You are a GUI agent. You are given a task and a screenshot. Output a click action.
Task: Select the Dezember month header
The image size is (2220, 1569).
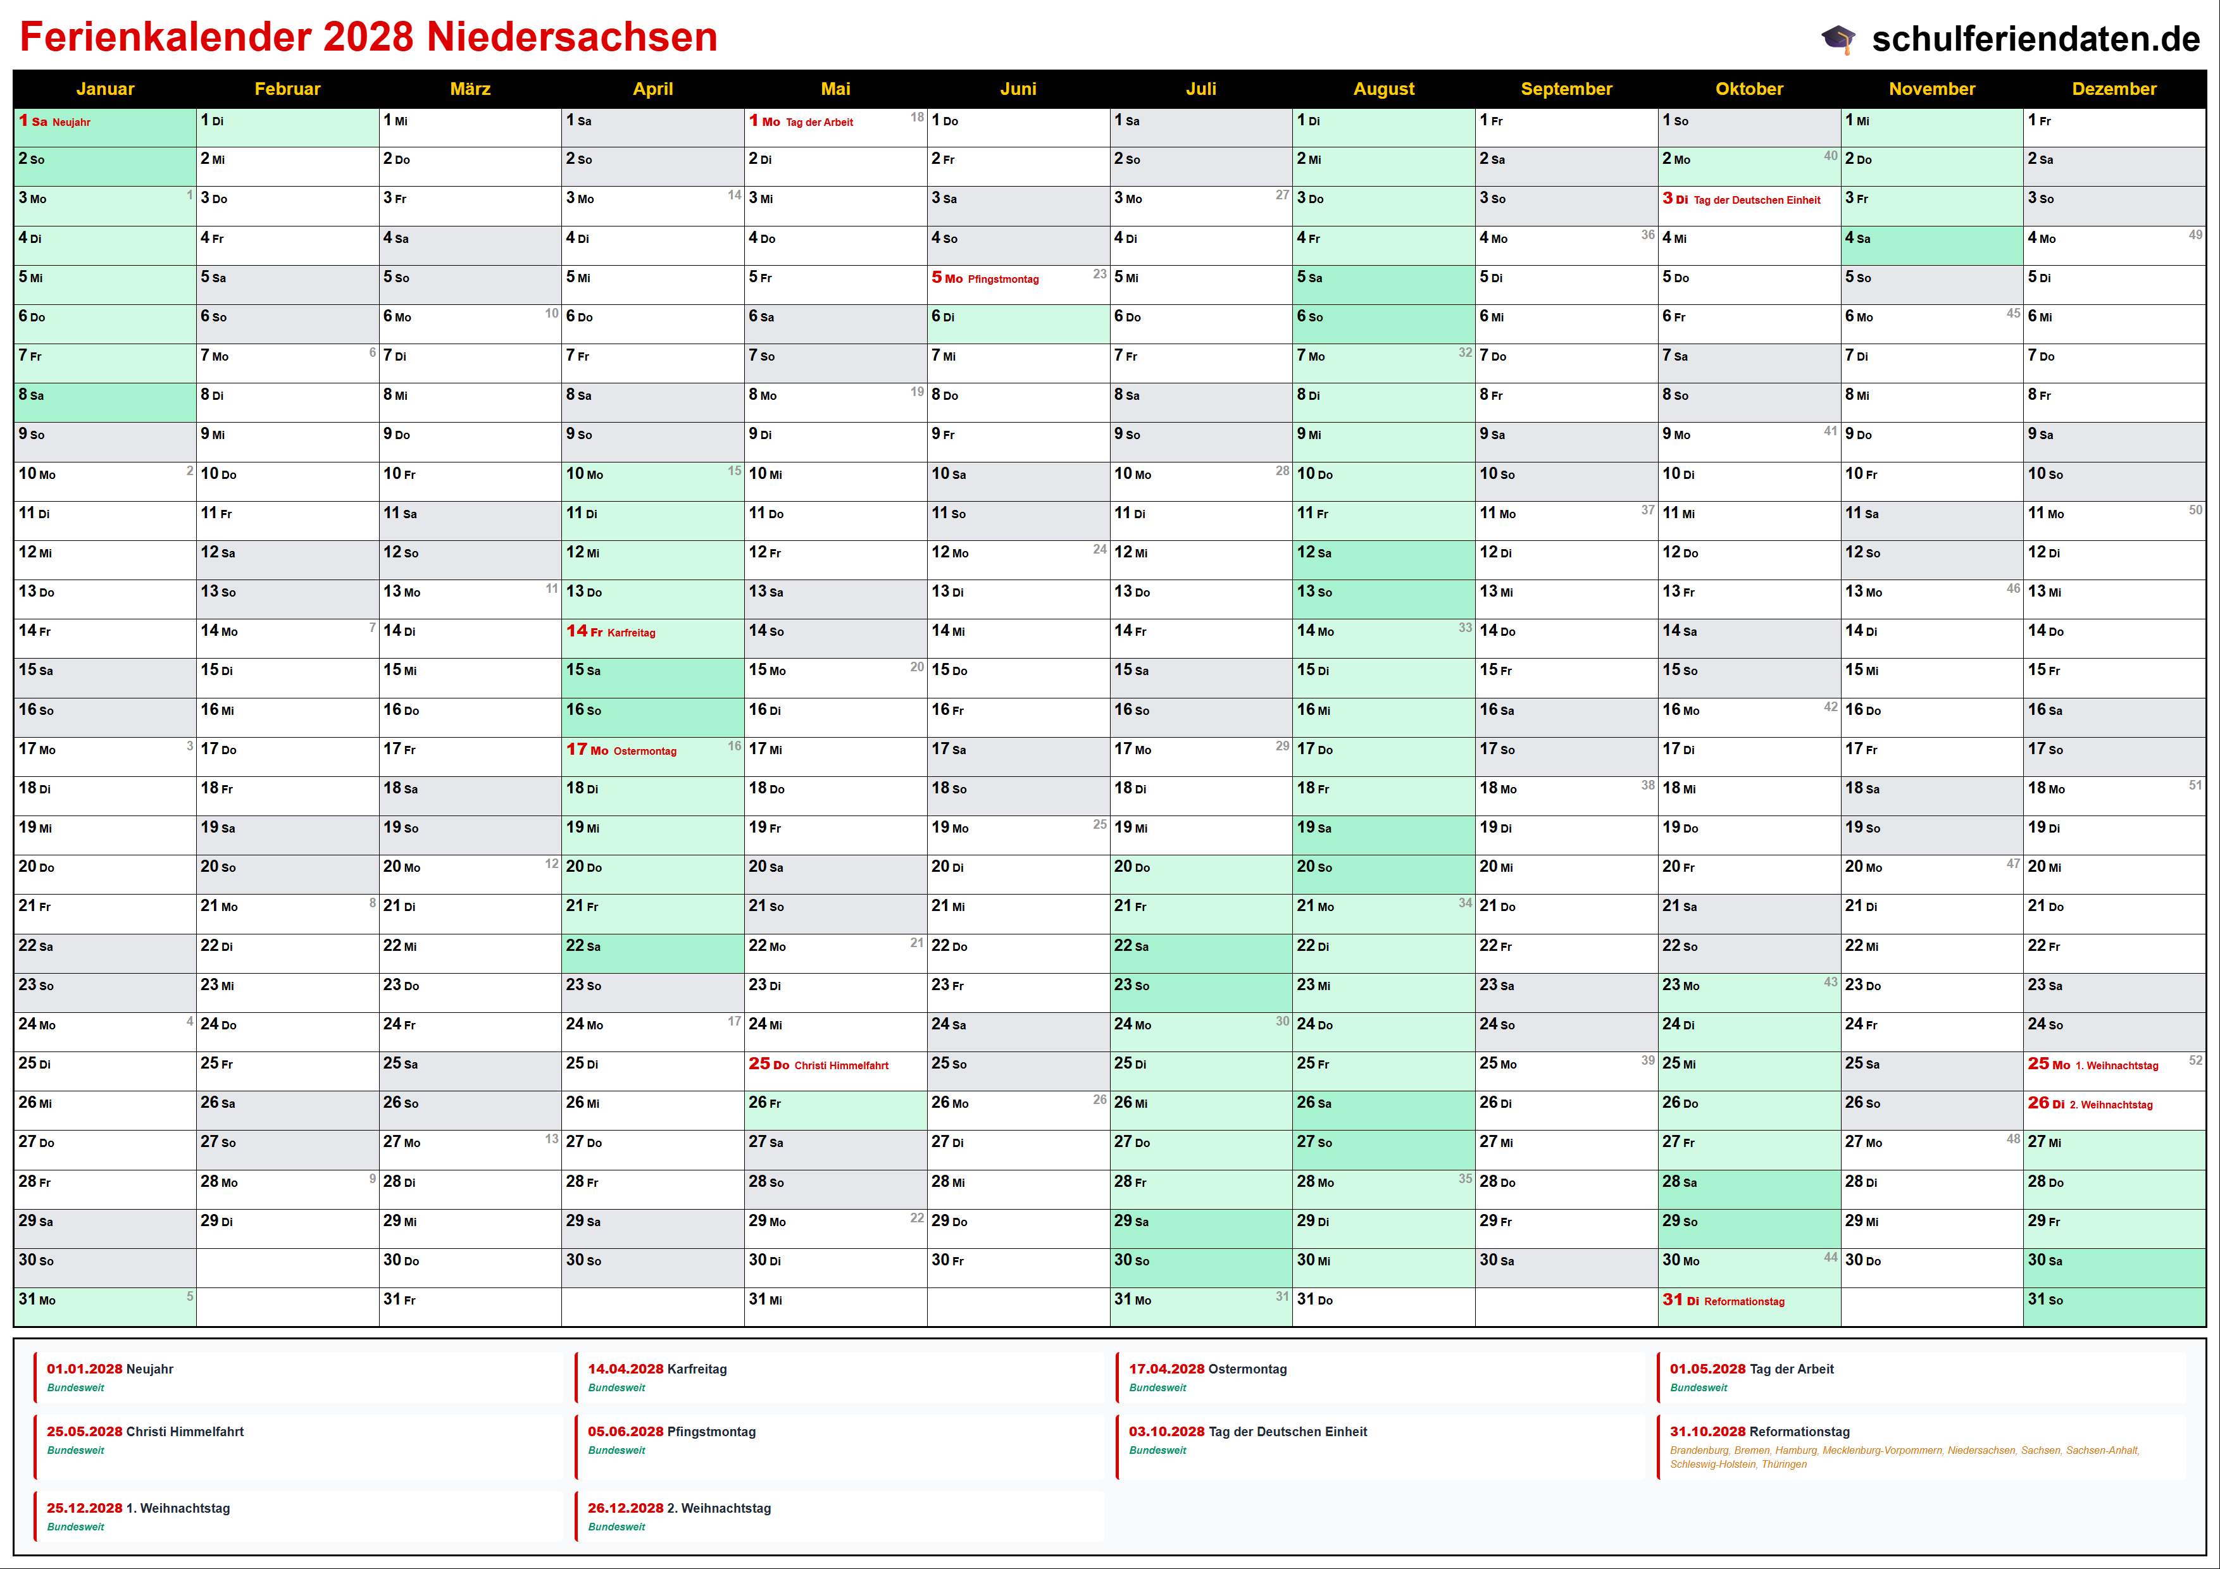click(x=2114, y=89)
